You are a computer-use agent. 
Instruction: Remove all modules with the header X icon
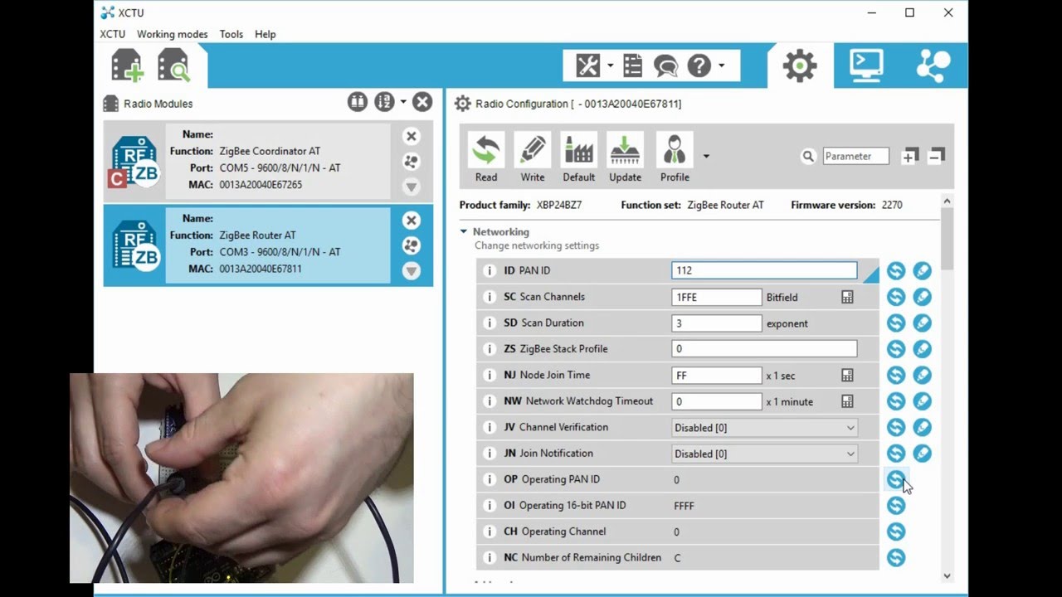422,102
